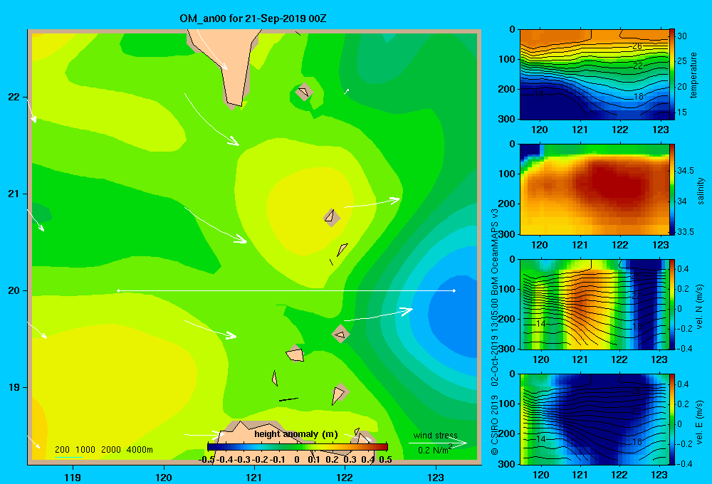Click the title 'OM_an00 for 21-Sep-2019 00Z'
The height and width of the screenshot is (484, 712).
click(253, 19)
